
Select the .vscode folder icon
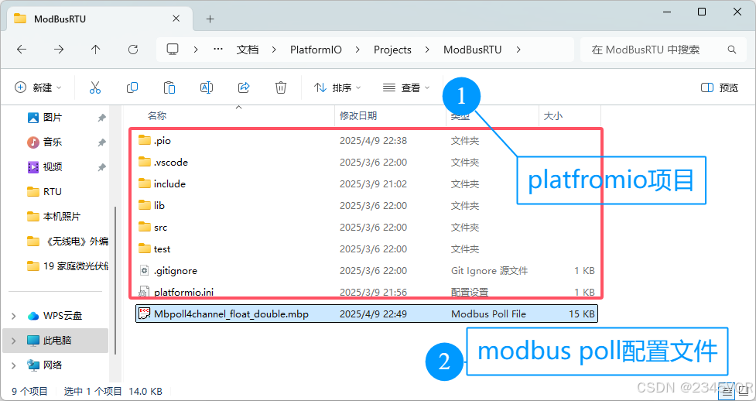click(x=144, y=162)
